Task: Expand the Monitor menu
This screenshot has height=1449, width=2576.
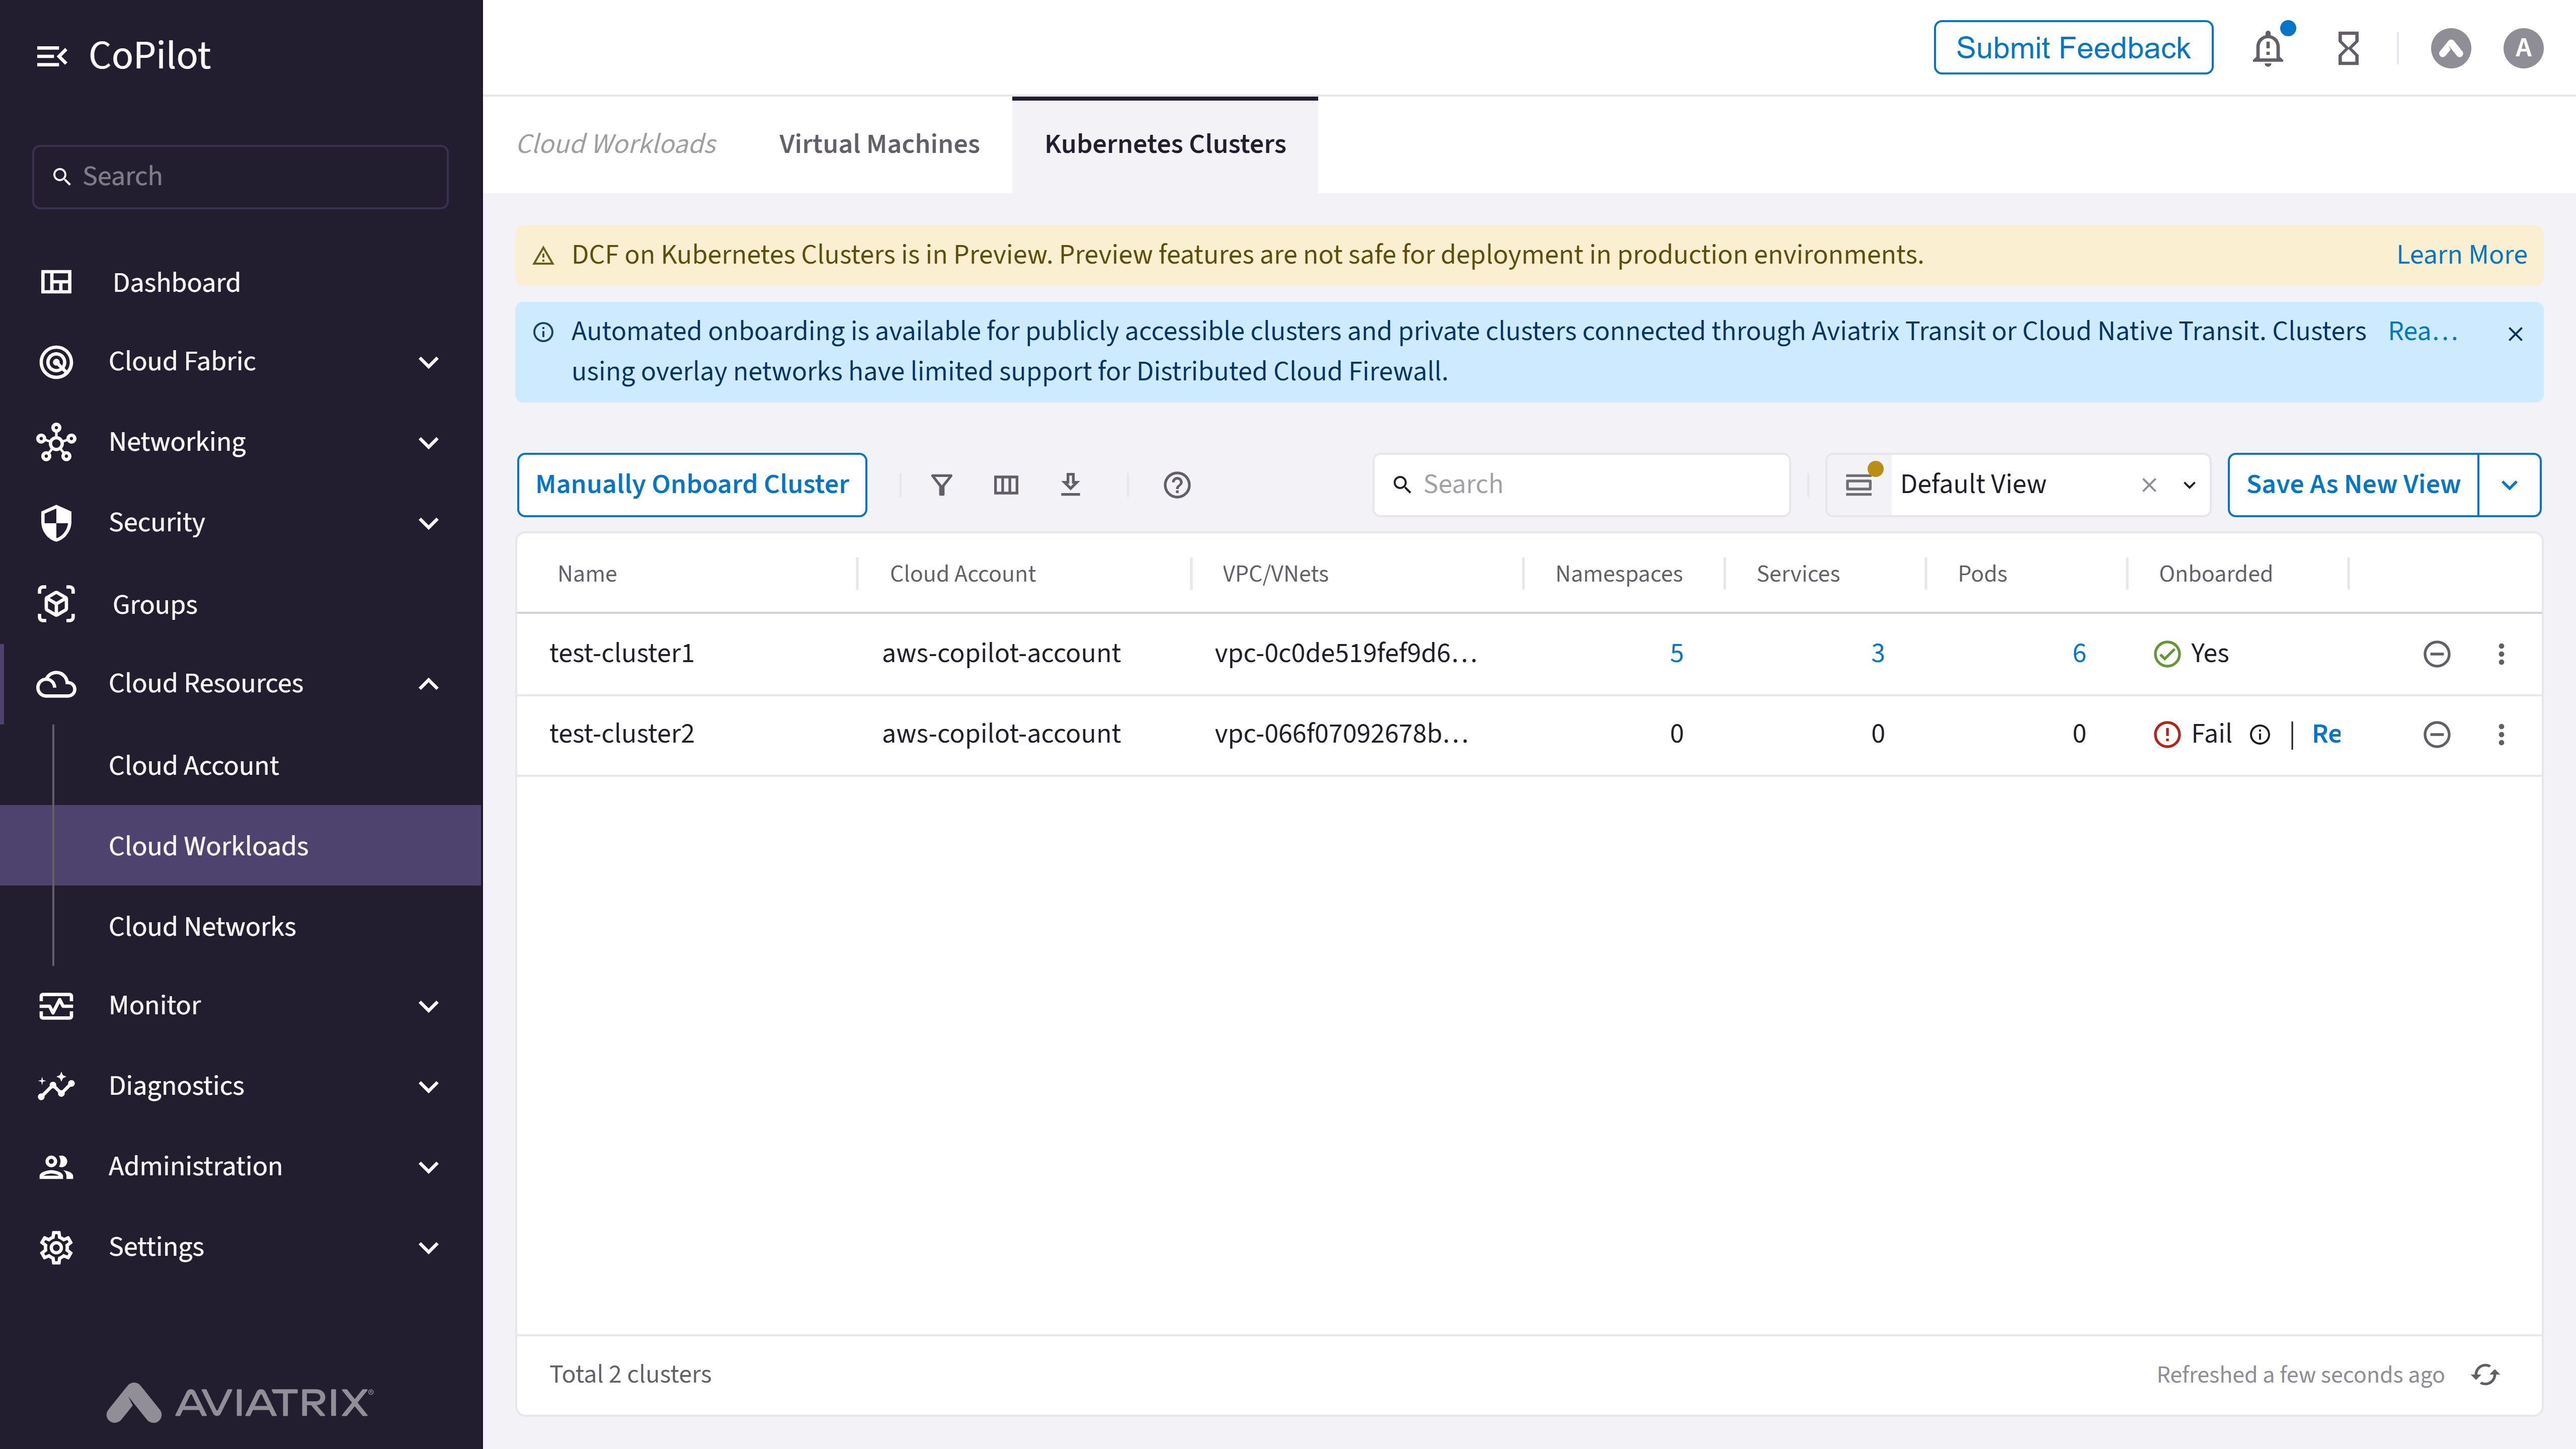Action: pos(429,1006)
